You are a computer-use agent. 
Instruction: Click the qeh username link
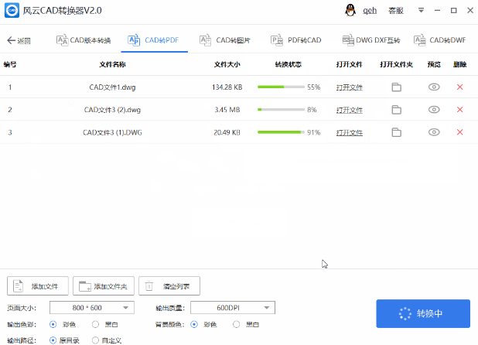pyautogui.click(x=370, y=11)
